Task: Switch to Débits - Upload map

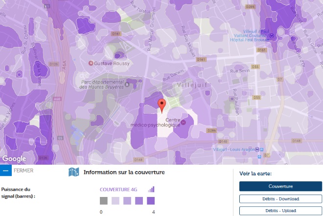Action: click(x=280, y=211)
